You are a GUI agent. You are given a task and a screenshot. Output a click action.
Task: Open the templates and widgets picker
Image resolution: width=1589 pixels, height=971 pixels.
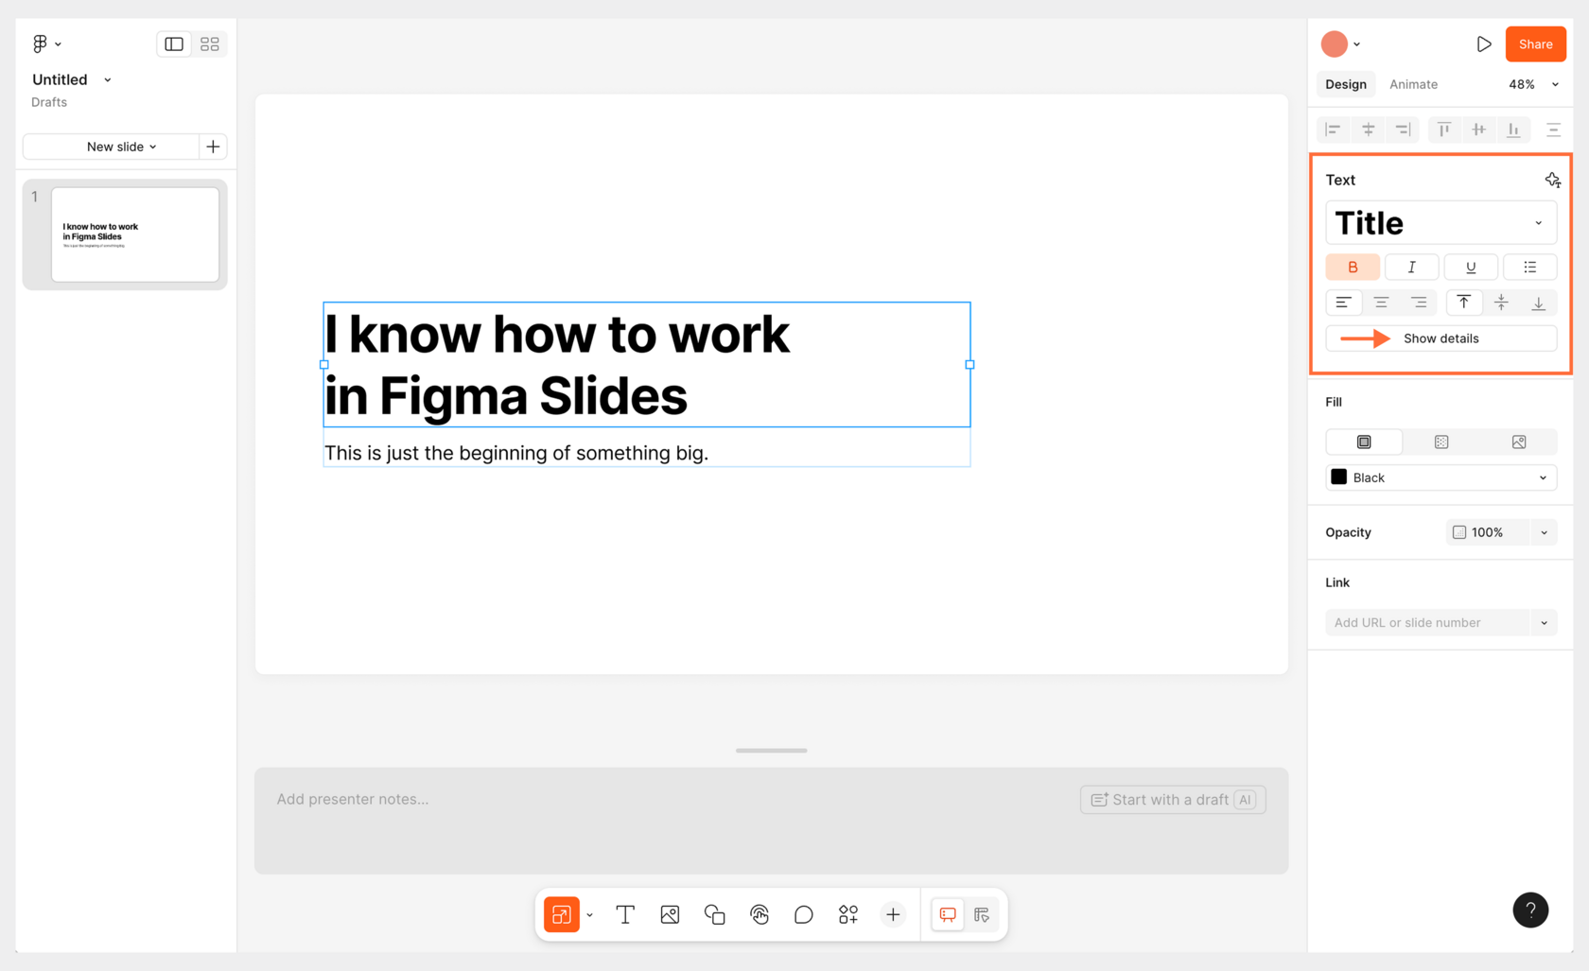tap(847, 914)
